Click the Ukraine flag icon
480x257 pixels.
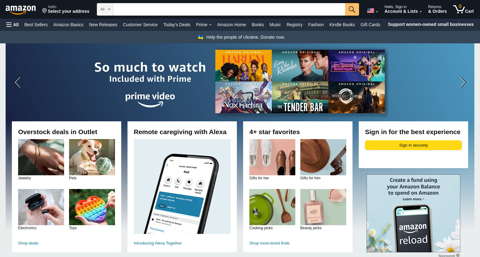point(201,37)
